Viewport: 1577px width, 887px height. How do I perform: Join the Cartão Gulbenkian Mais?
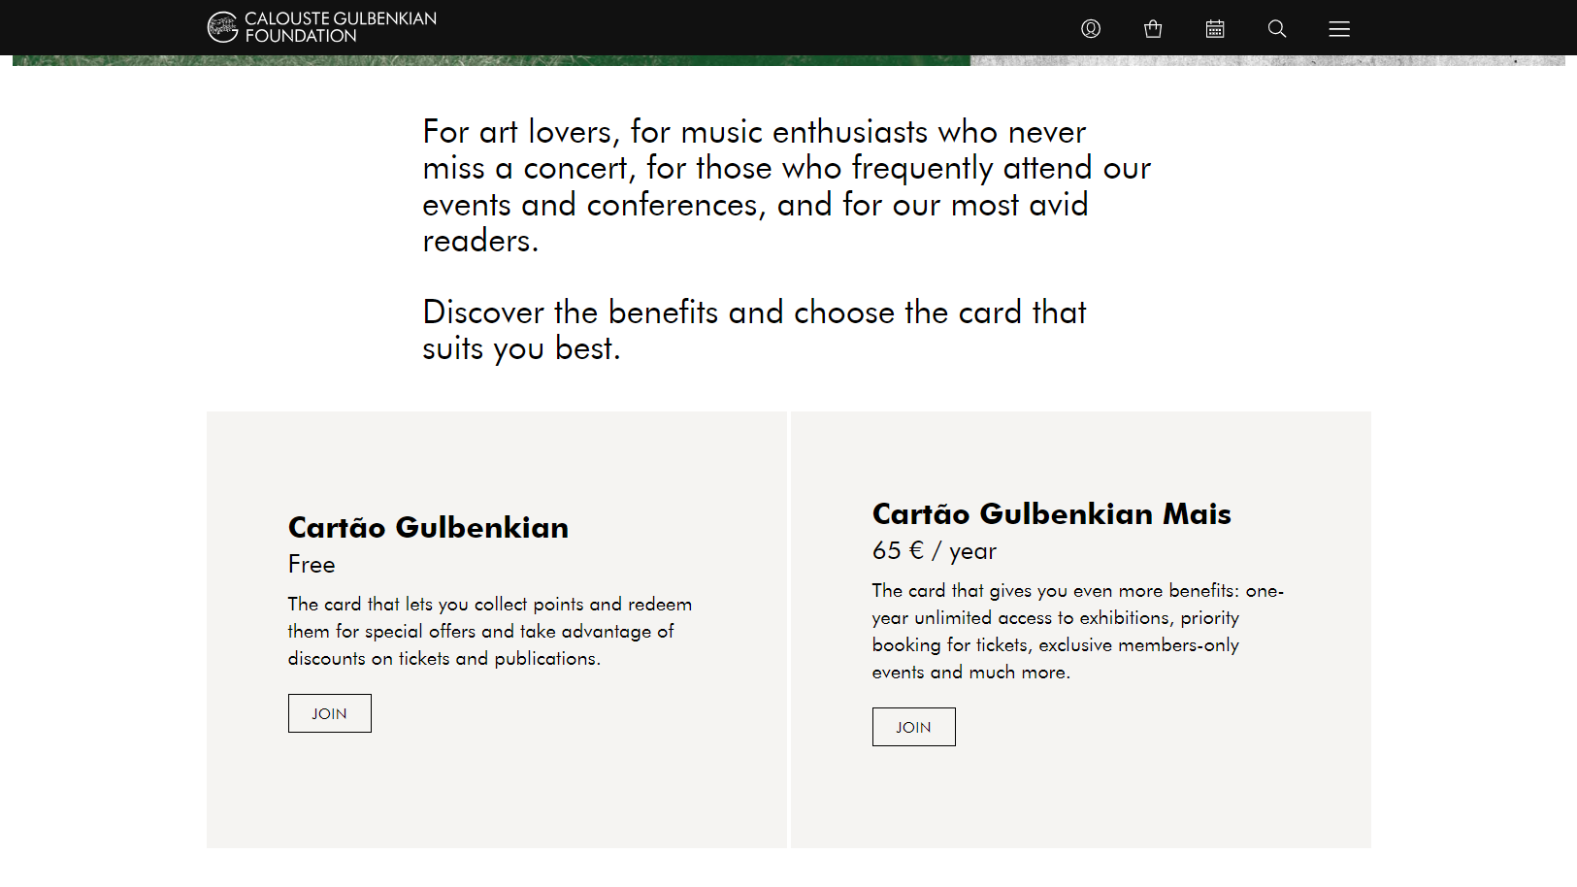tap(913, 727)
